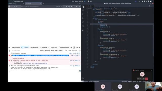The image size is (162, 91).
Task: Open the Inspector panel in DevTools
Action: (x=16, y=48)
